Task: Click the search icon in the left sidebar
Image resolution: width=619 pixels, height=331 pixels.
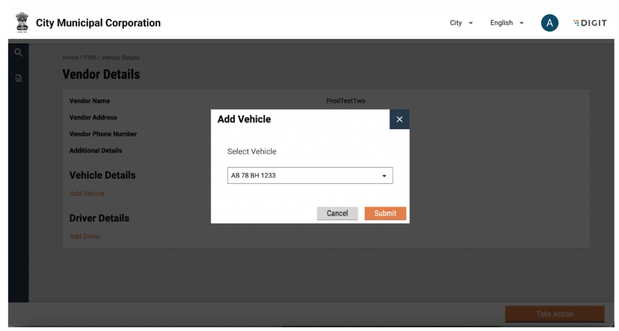Action: click(x=18, y=53)
